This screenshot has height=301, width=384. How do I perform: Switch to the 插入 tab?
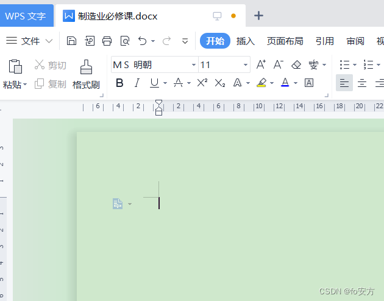pos(246,41)
